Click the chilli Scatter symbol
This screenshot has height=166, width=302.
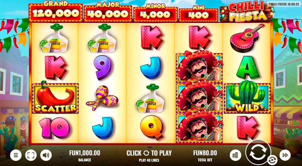tap(55, 98)
